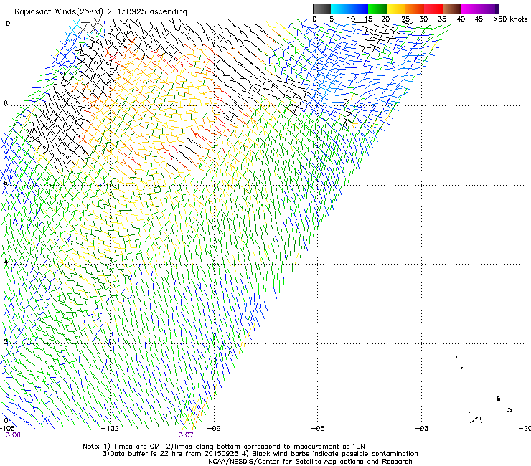The height and width of the screenshot is (466, 531).
Task: Click the green 15-20 knots legend segment
Action: [x=377, y=9]
